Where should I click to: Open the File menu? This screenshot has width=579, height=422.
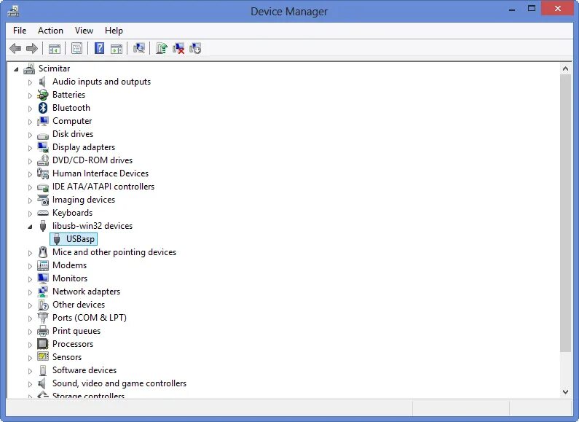click(x=20, y=31)
